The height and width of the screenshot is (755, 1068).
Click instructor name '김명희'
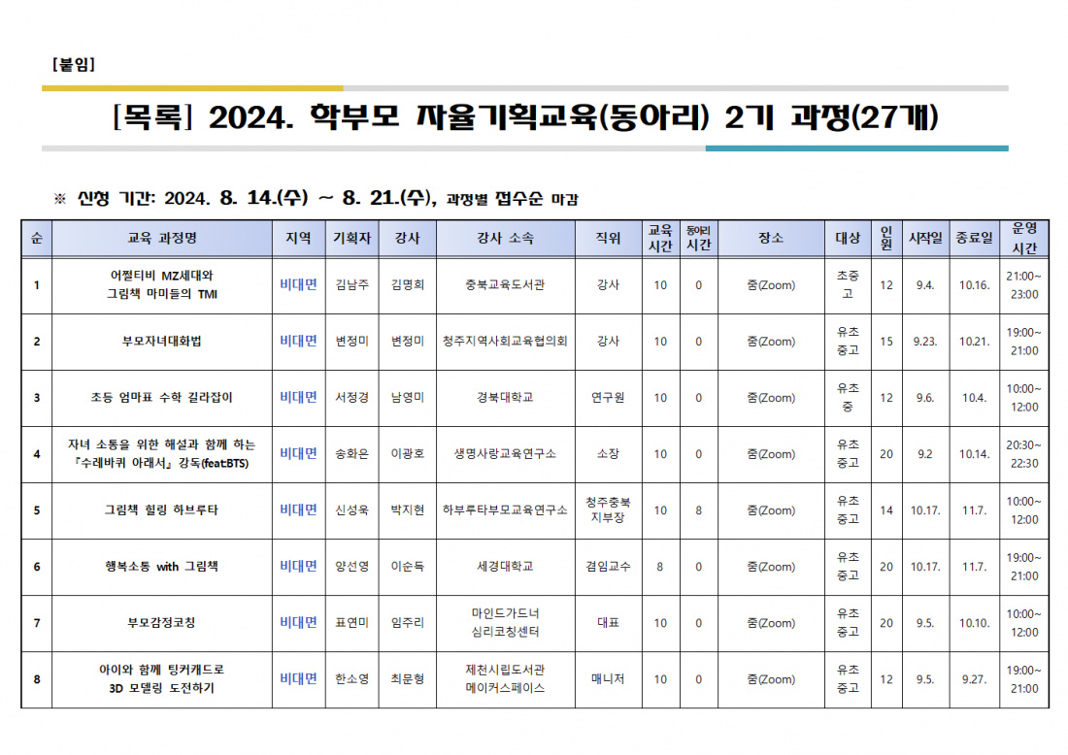point(408,285)
